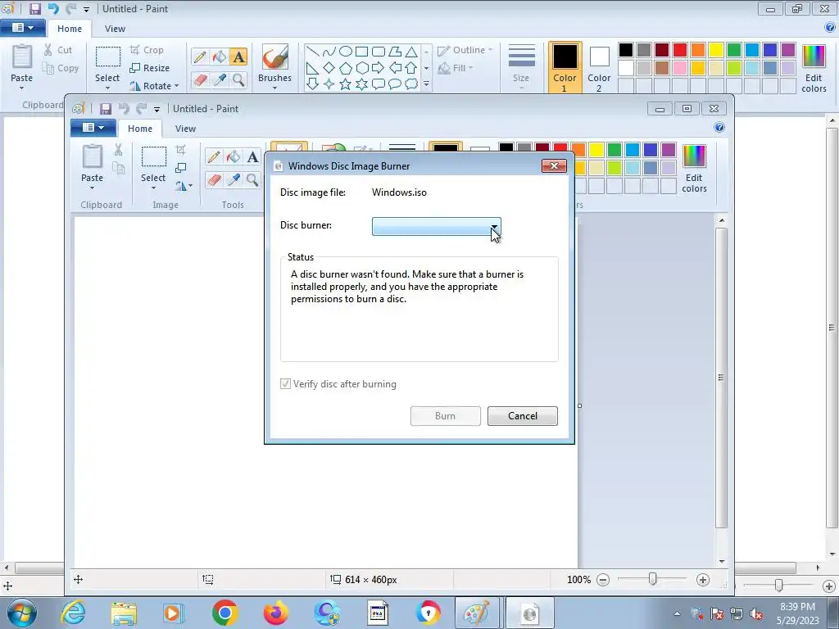The width and height of the screenshot is (839, 629).
Task: Expand shapes gallery more arrow in back Paint
Action: point(426,84)
